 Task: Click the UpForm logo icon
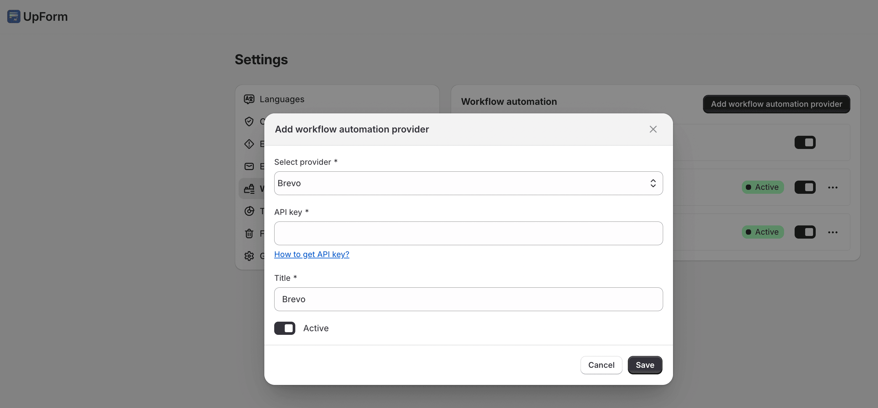click(x=14, y=16)
